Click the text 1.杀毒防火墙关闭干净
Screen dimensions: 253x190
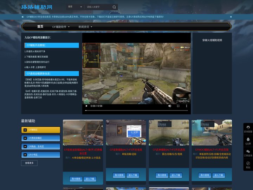(x=35, y=51)
